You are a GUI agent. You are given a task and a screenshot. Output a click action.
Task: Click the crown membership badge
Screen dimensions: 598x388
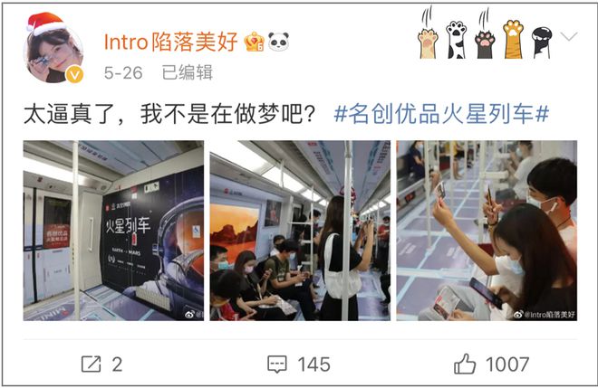[255, 42]
